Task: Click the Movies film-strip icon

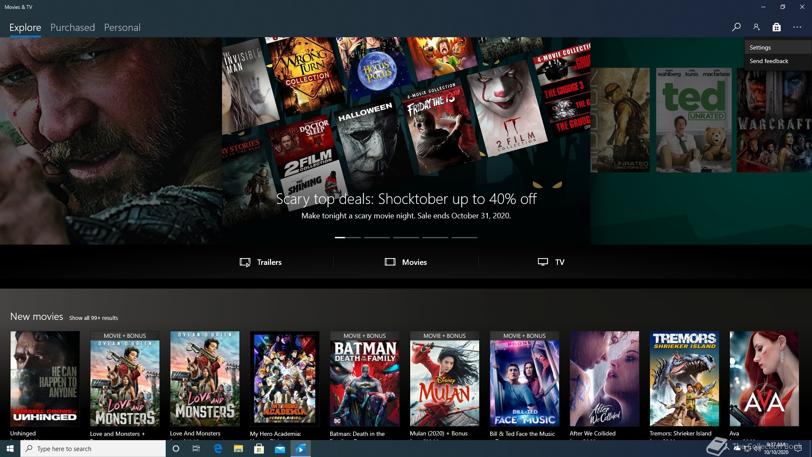Action: [390, 262]
